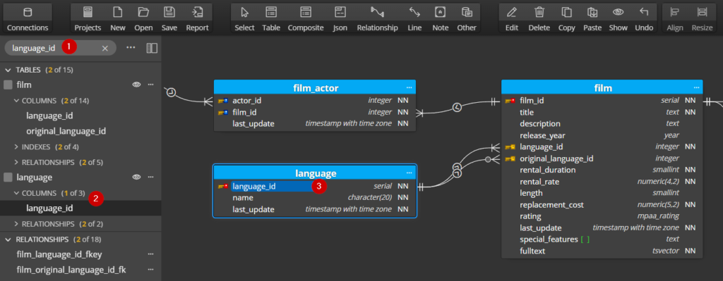This screenshot has height=281, width=723.
Task: Toggle the side panel layout icon
Action: [x=153, y=48]
